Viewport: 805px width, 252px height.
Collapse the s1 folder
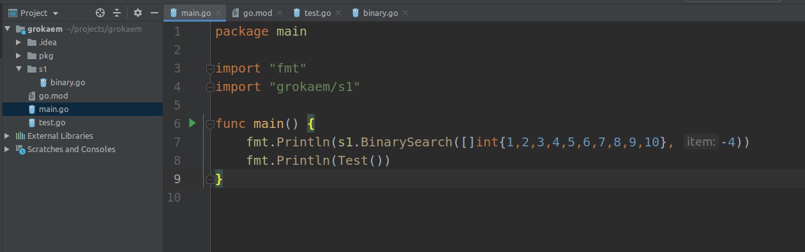click(19, 69)
